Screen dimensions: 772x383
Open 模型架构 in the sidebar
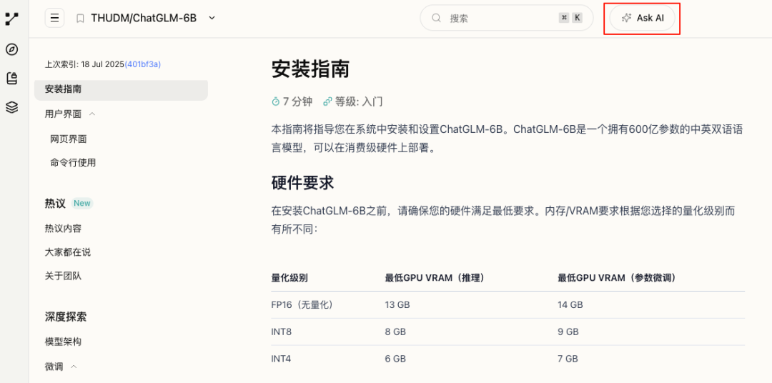point(63,342)
